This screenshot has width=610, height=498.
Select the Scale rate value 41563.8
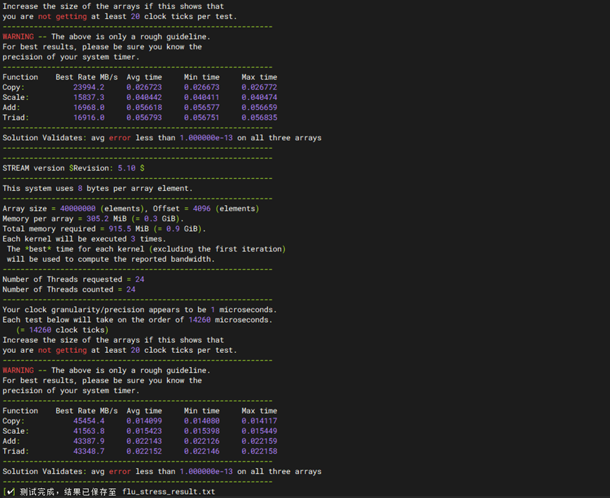(89, 431)
